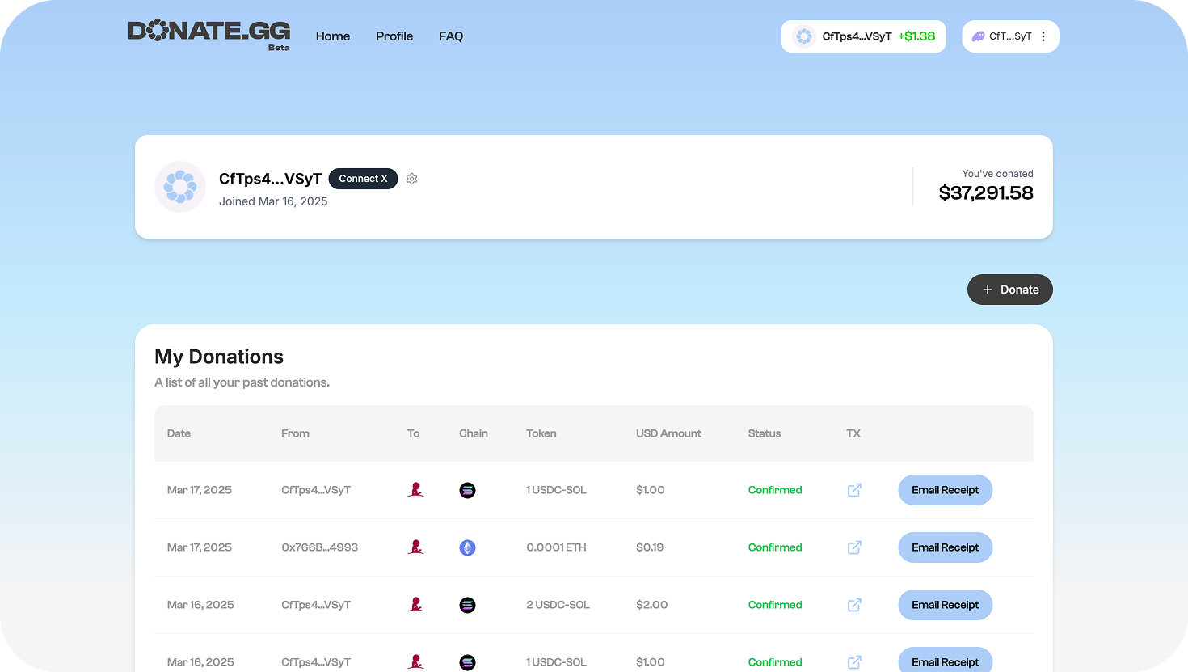Click the large profile avatar
The image size is (1188, 672).
[180, 187]
